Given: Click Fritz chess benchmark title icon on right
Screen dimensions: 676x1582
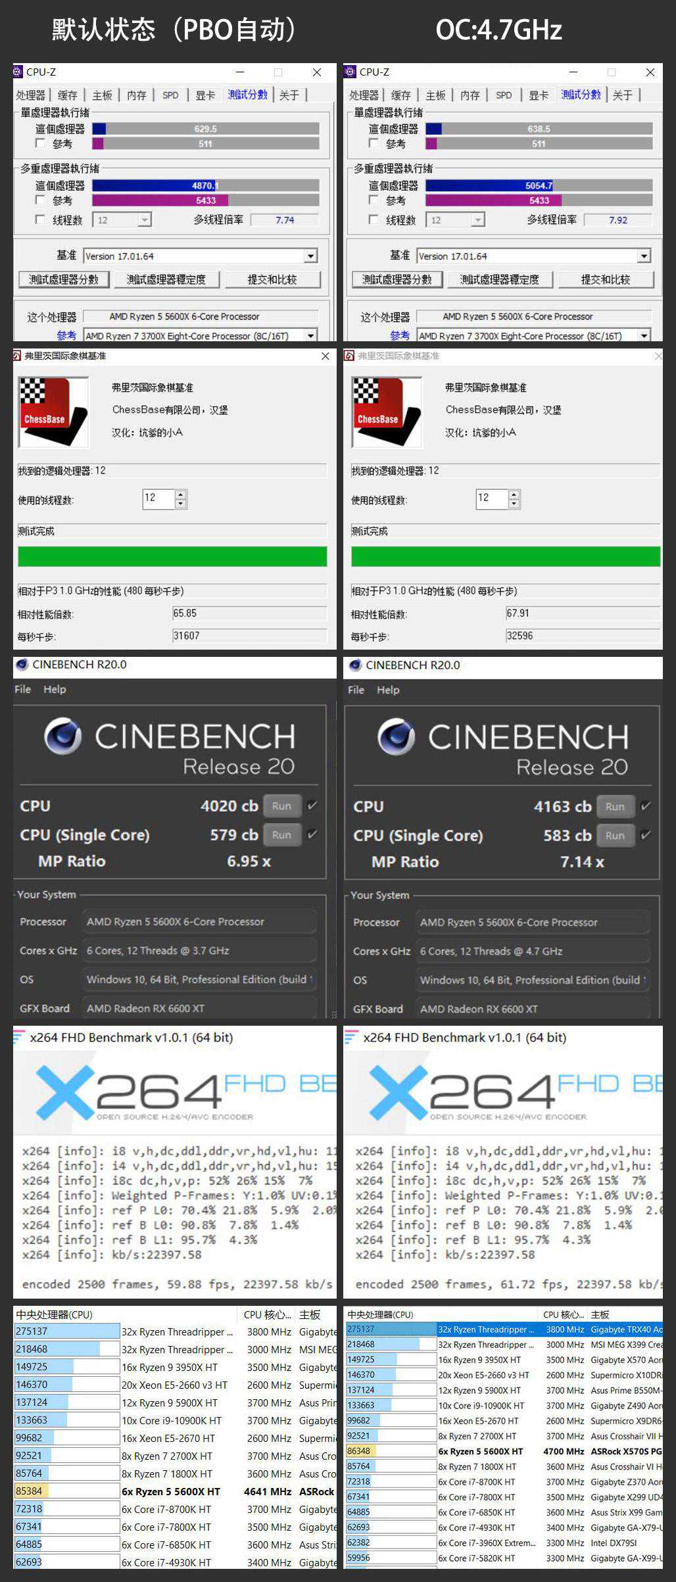Looking at the screenshot, I should click(x=349, y=356).
